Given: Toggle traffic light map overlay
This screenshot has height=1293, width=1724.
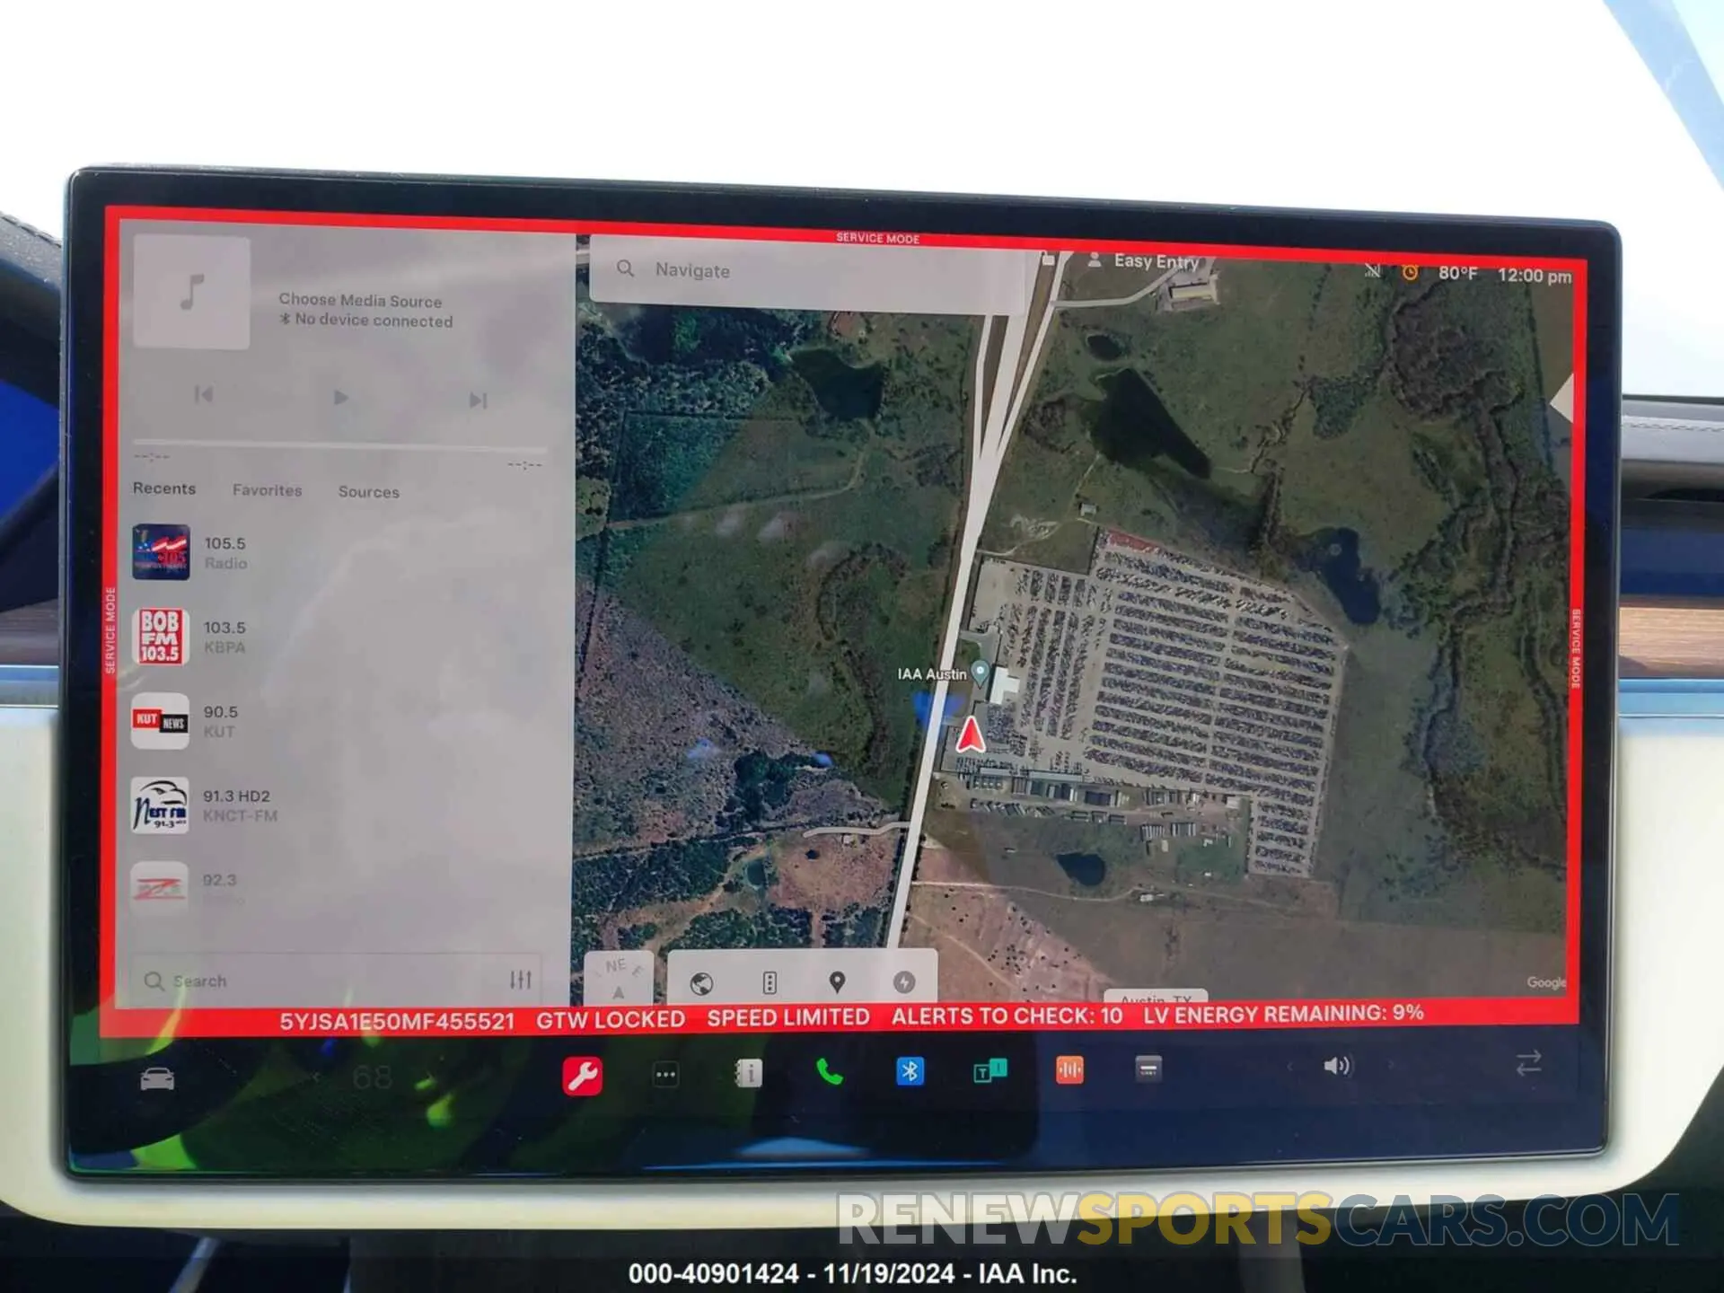Looking at the screenshot, I should point(770,983).
